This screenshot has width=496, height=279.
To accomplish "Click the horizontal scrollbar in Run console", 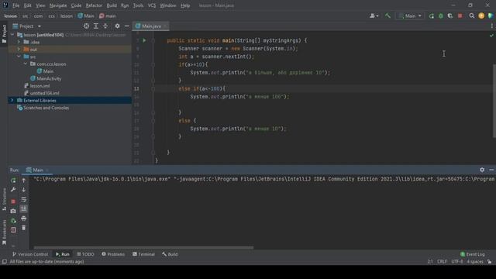I will click(x=143, y=248).
